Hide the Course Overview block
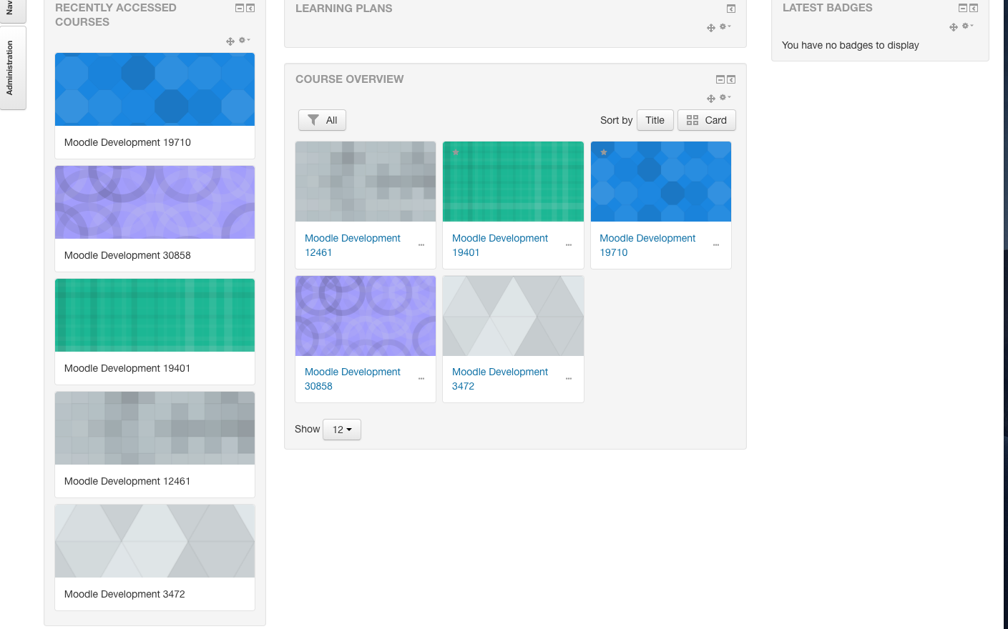 720,79
